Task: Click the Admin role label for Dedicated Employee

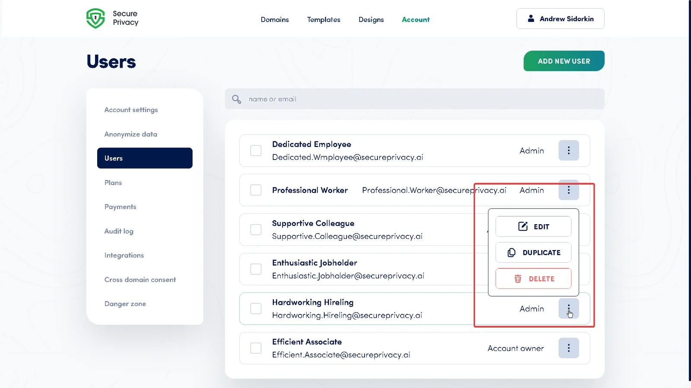Action: click(x=532, y=150)
